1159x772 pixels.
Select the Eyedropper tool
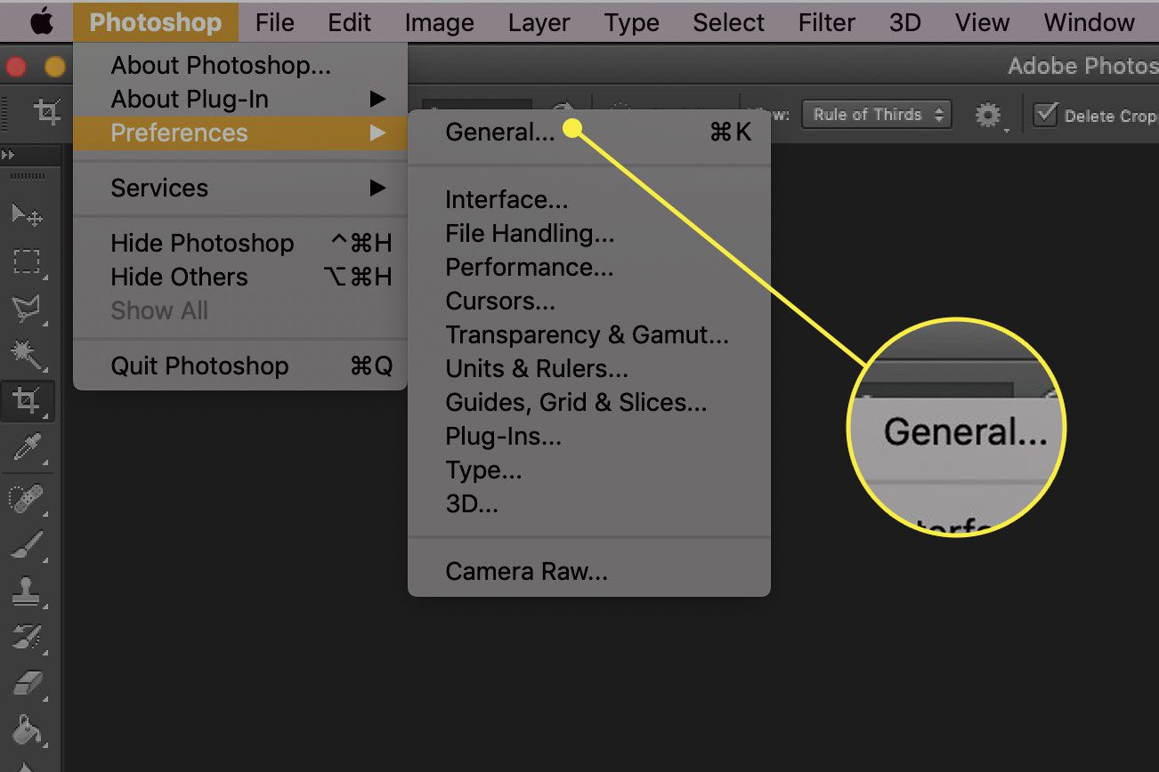tap(27, 448)
